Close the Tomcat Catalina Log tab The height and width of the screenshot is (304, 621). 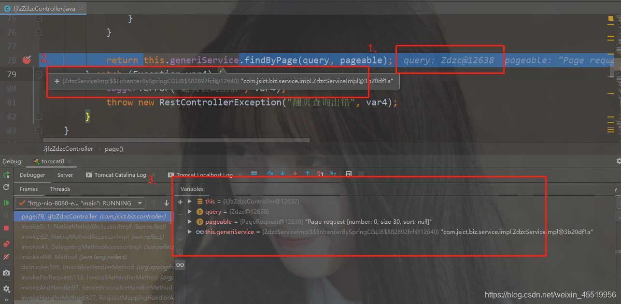[x=153, y=175]
